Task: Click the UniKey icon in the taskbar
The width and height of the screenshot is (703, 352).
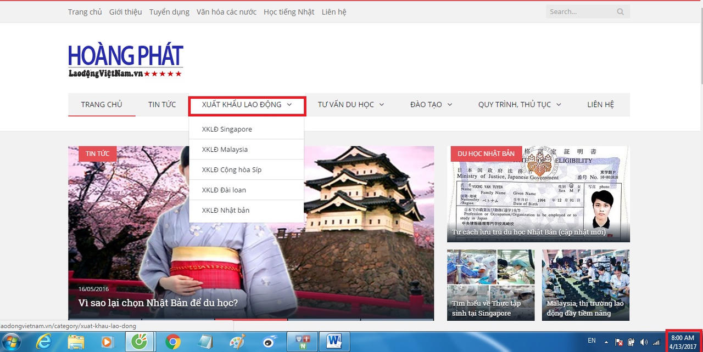Action: [302, 342]
